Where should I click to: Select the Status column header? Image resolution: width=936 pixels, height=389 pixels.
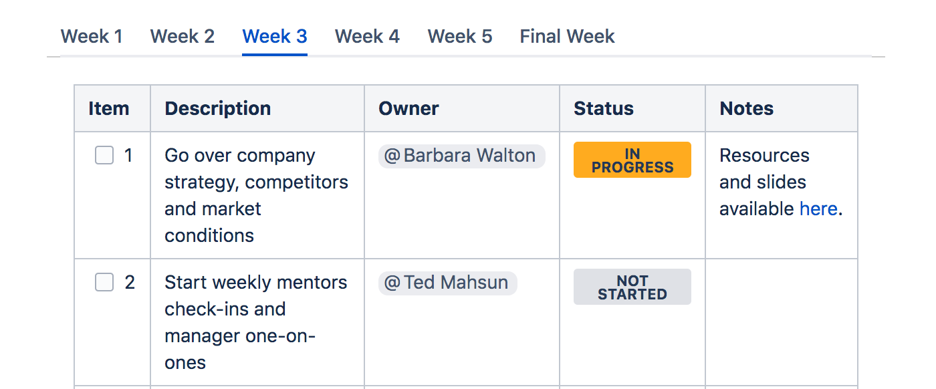(x=603, y=108)
